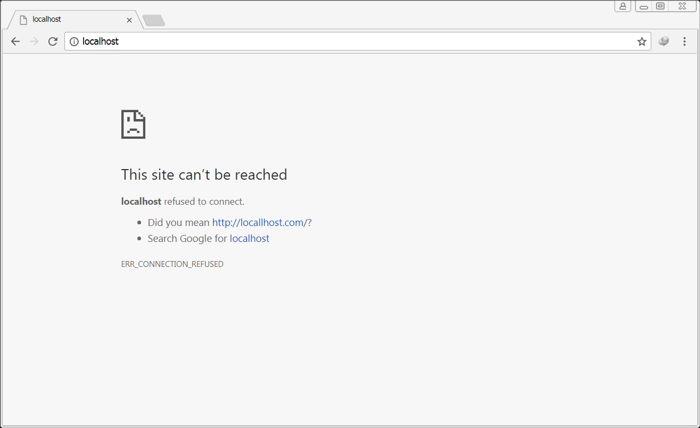Click the sad page error icon

tap(133, 124)
